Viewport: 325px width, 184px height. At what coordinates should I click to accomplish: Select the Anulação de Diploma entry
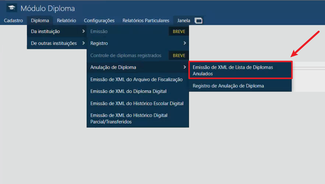coord(113,67)
